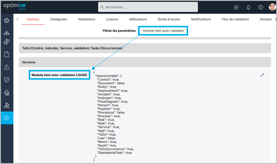Switch to the Catégories tab
The width and height of the screenshot is (277, 164).
point(58,19)
